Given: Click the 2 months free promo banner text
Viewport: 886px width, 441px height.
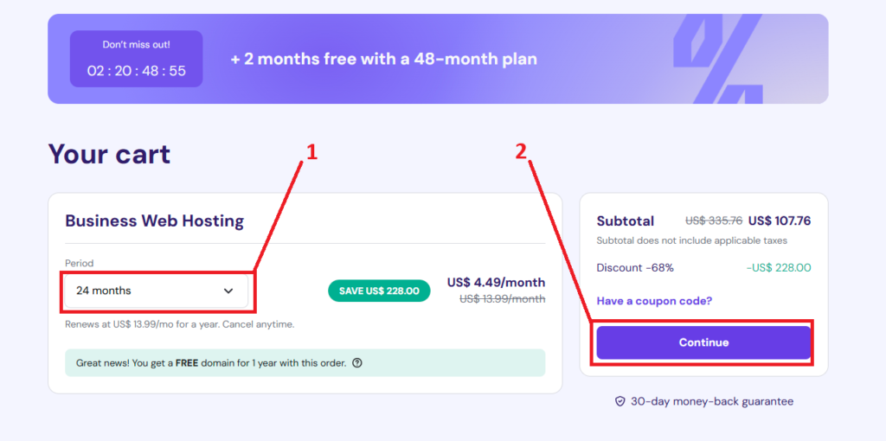Looking at the screenshot, I should click(x=383, y=59).
